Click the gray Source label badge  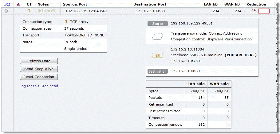click(157, 24)
